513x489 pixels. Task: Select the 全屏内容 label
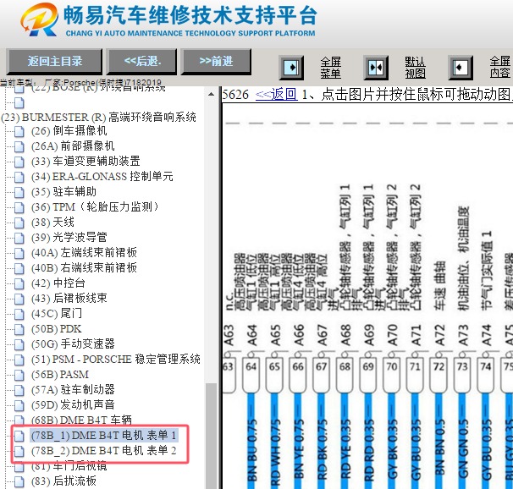tap(500, 68)
